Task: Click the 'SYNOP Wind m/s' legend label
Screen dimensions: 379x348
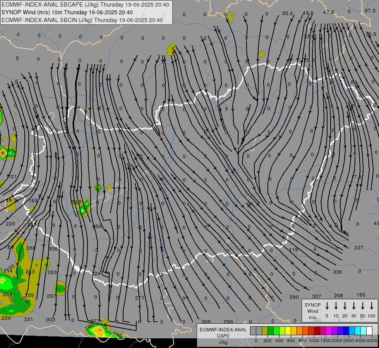Action: (x=312, y=311)
